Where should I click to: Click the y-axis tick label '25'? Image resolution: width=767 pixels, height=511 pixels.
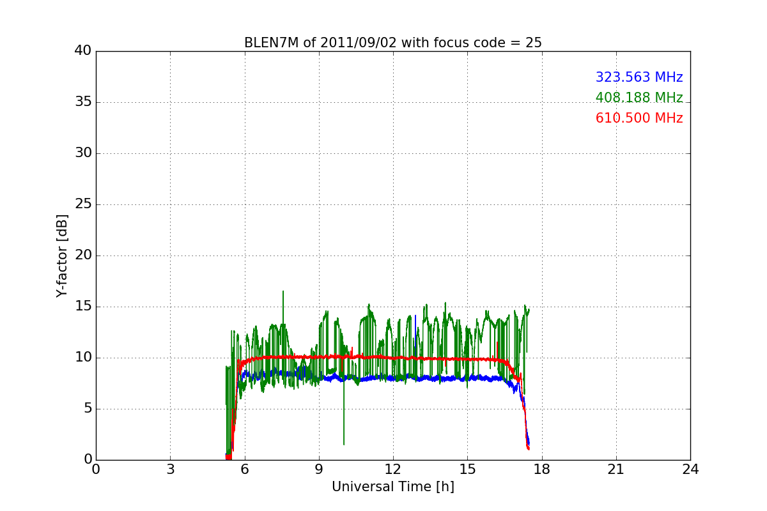[x=83, y=204]
